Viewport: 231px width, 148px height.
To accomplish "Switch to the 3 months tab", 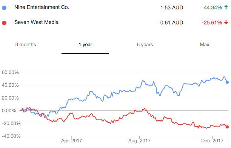I will point(26,45).
